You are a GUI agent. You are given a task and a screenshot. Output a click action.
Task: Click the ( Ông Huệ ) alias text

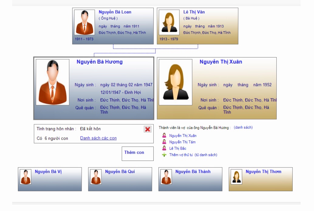tap(108, 18)
